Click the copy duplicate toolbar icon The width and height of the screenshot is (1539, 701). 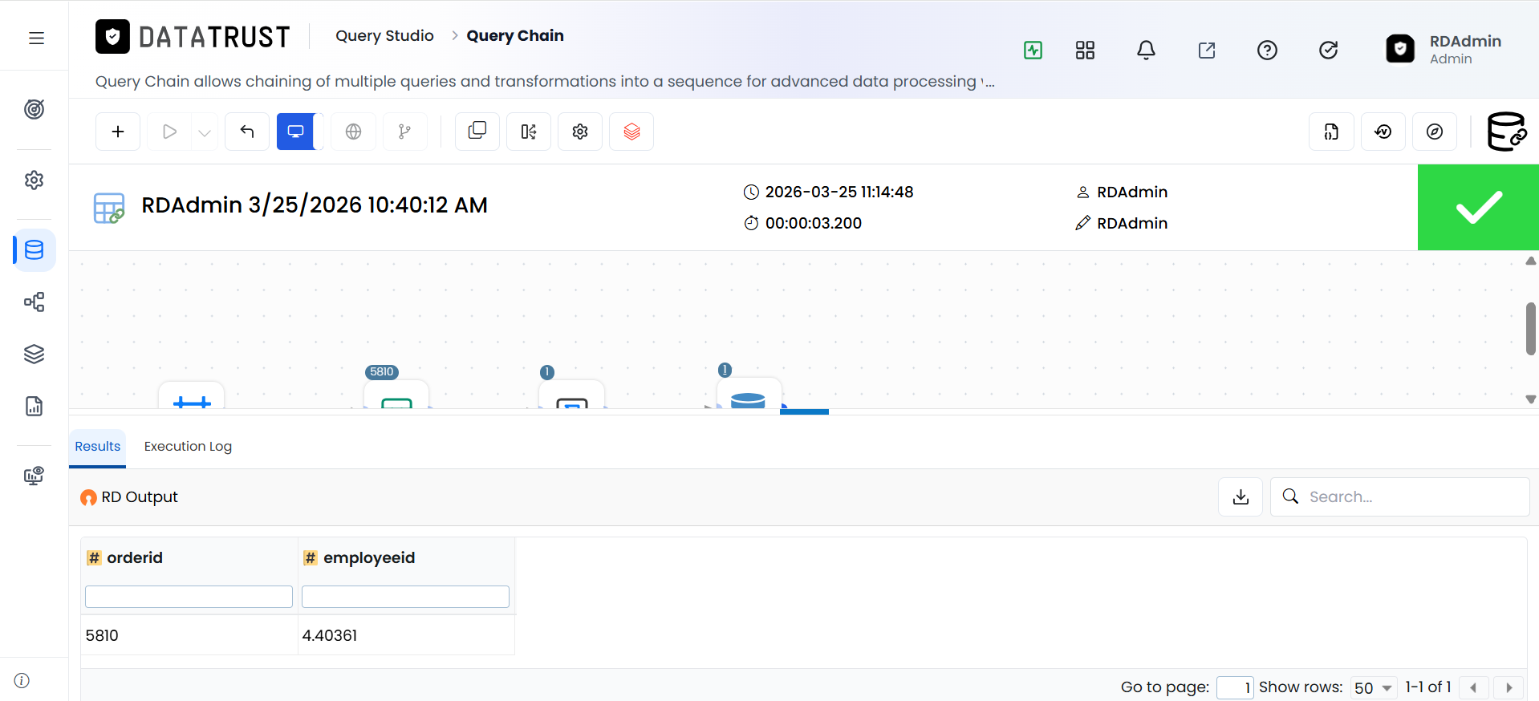coord(477,132)
